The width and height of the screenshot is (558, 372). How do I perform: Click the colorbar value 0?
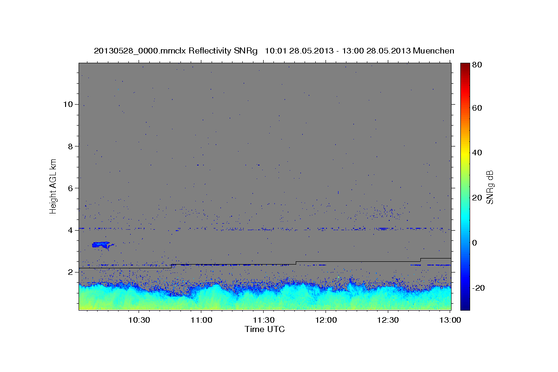click(x=474, y=243)
